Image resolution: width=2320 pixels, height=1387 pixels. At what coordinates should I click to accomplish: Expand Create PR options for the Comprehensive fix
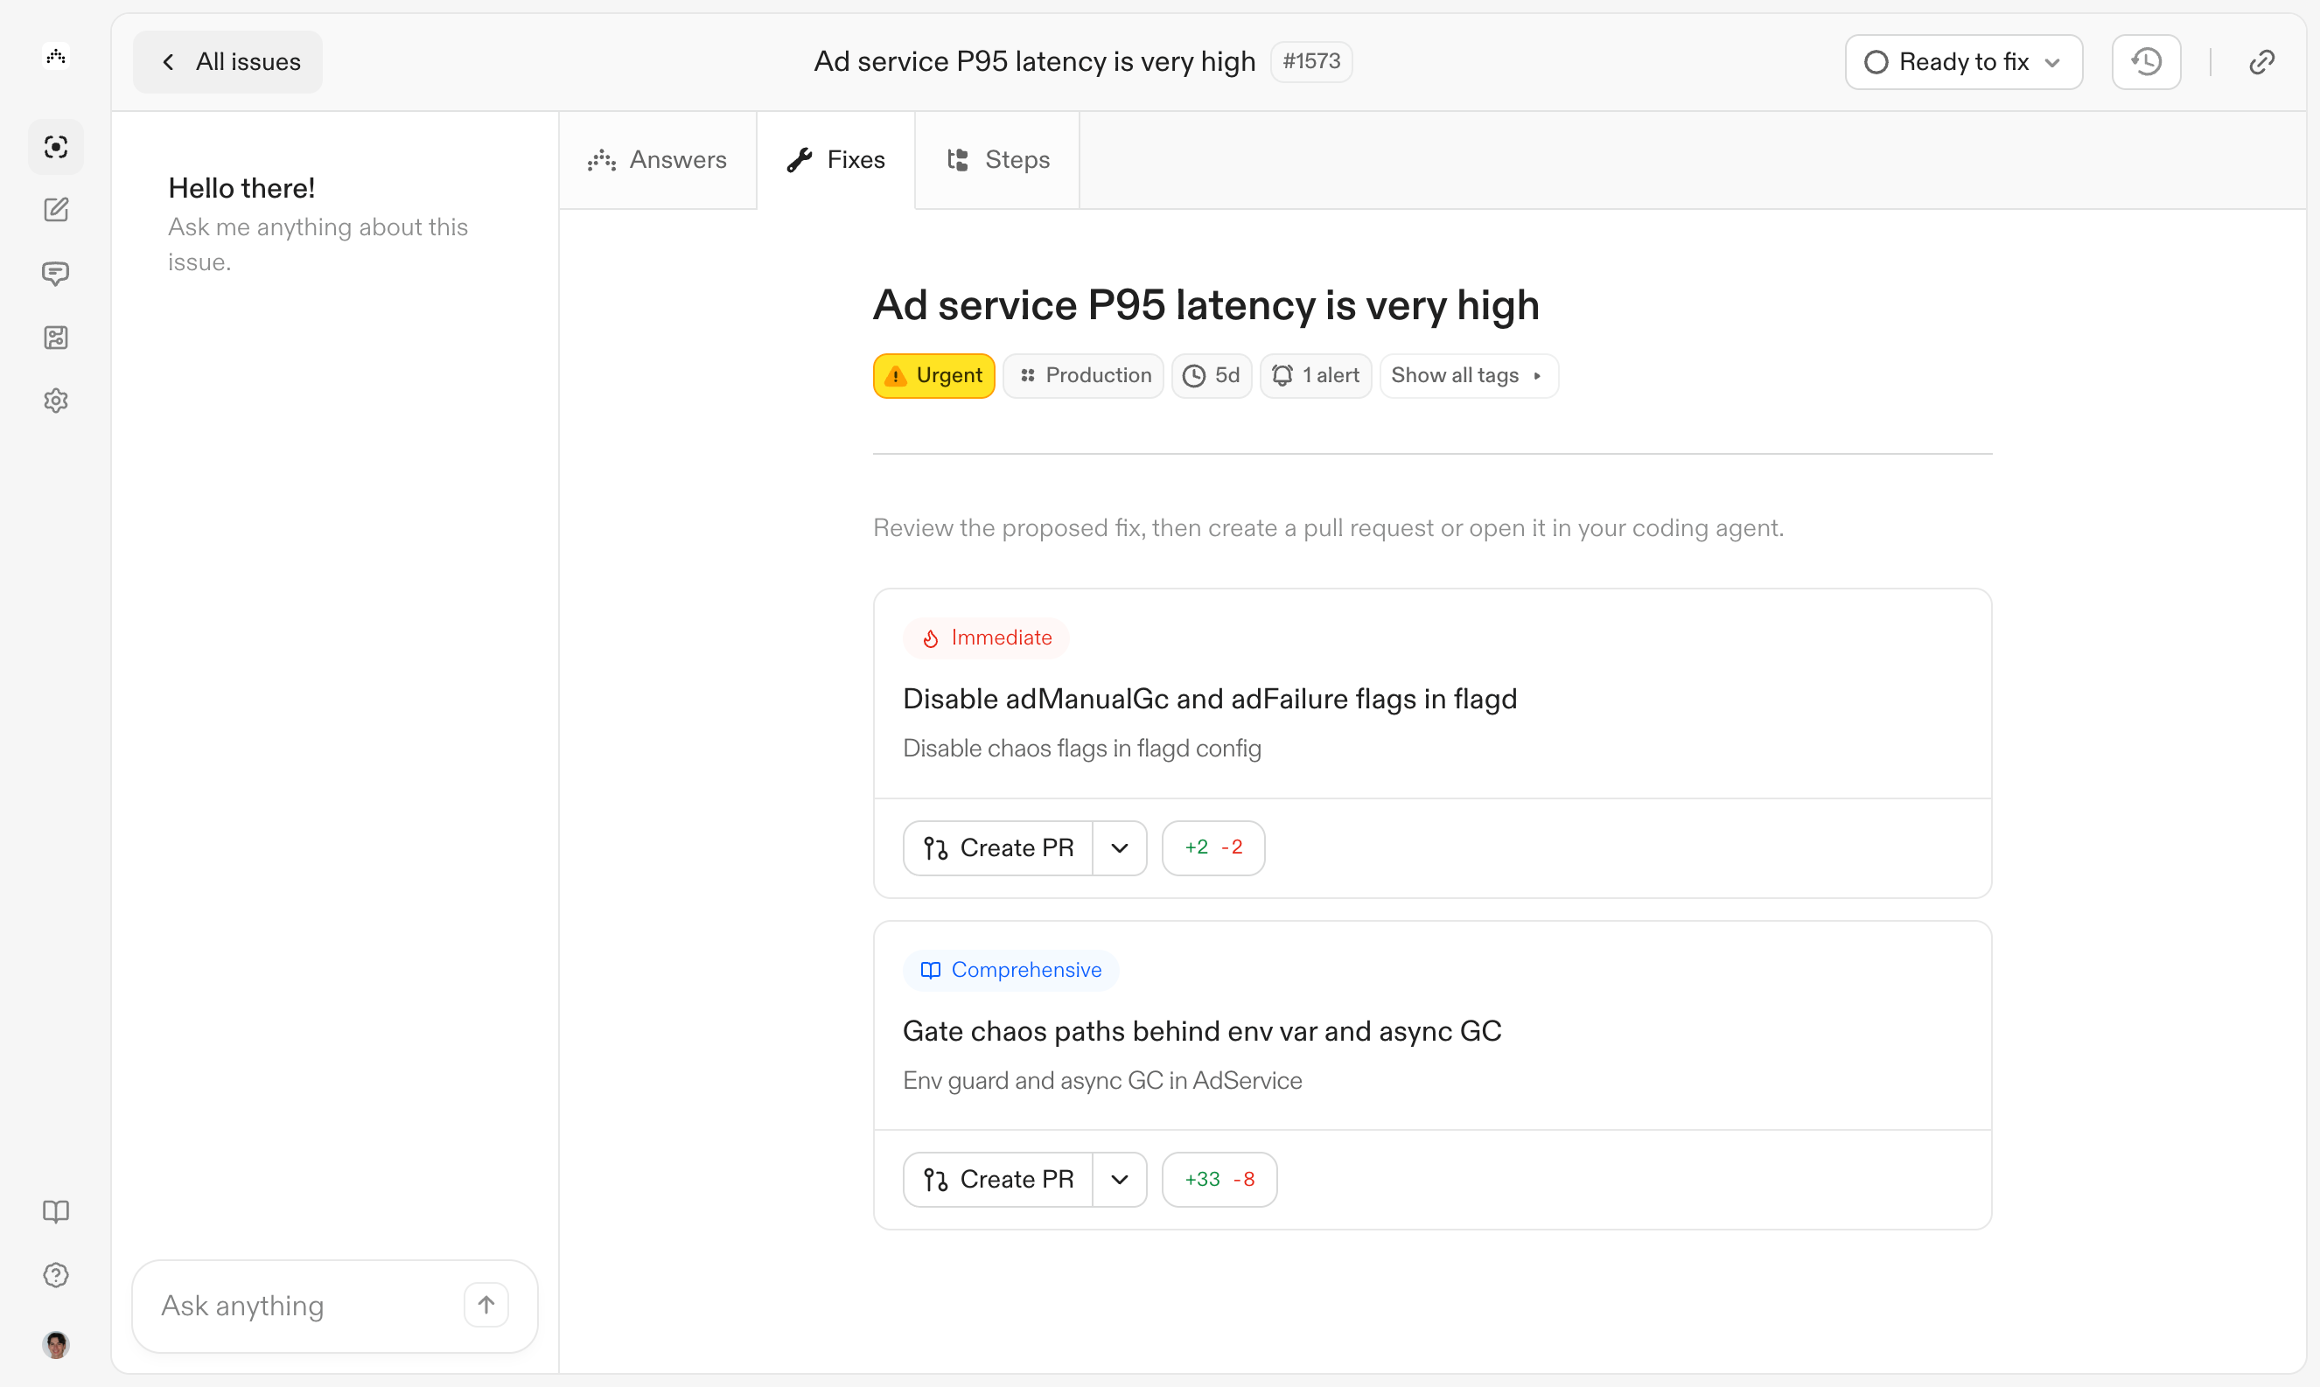coord(1119,1179)
